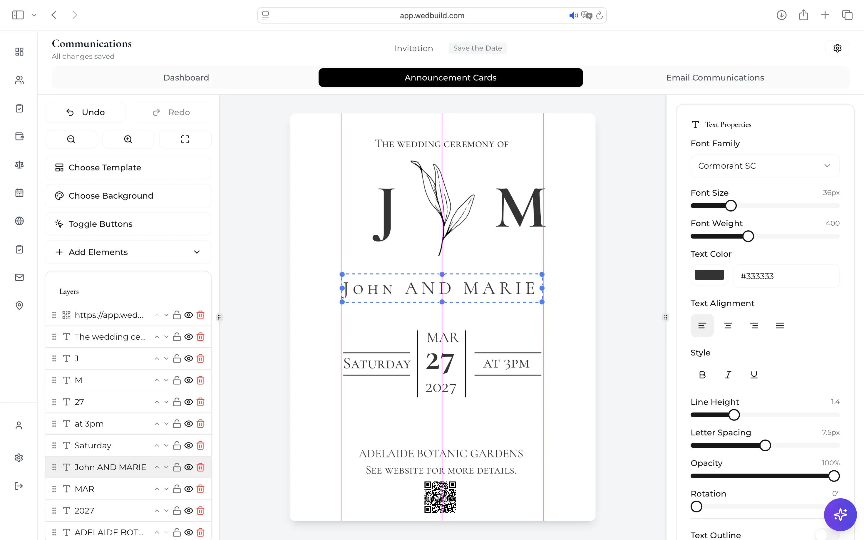Click the Redo button
Viewport: 864px width, 540px height.
click(x=171, y=113)
